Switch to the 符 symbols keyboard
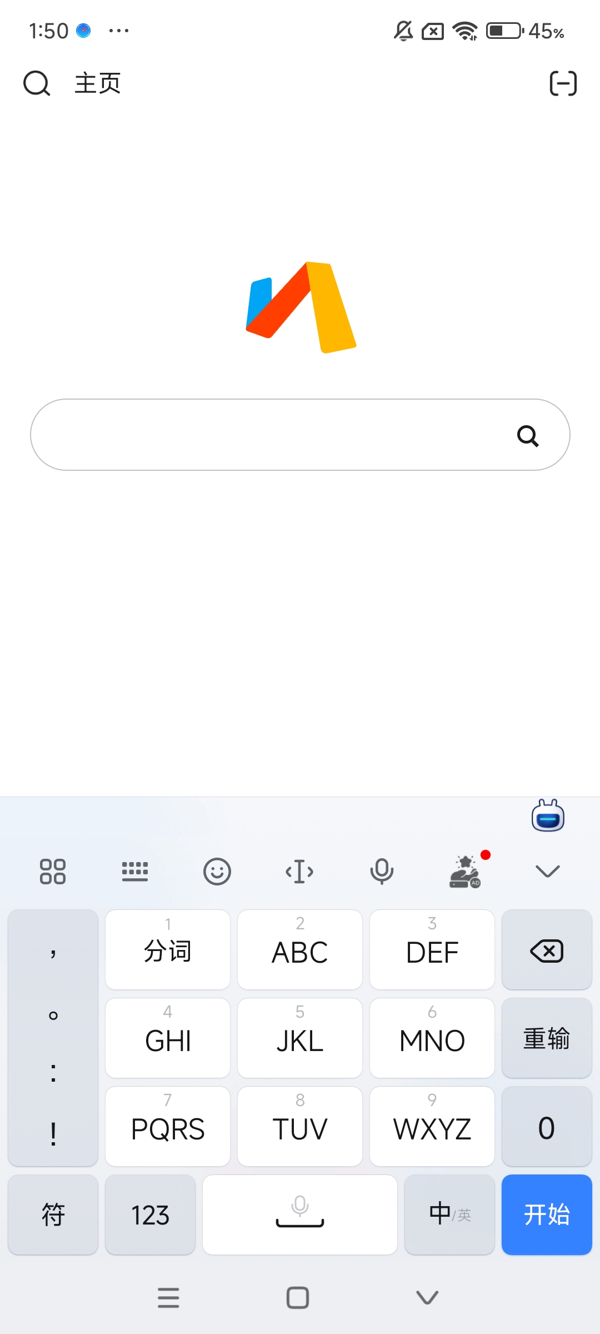 click(x=53, y=1214)
